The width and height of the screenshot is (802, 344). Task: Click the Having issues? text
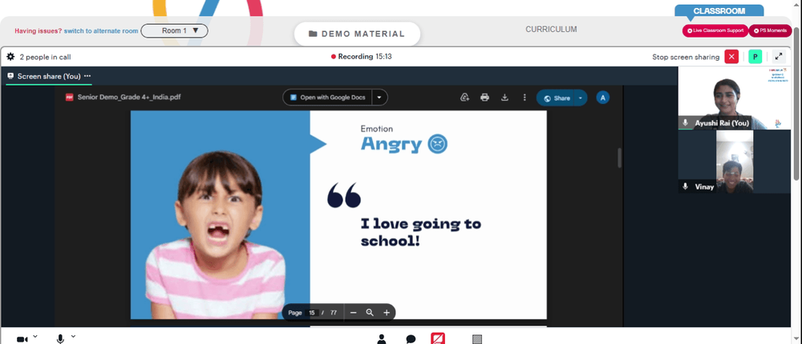[38, 30]
